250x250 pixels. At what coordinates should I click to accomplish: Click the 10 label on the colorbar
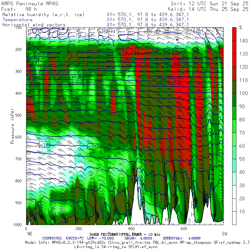242,212
